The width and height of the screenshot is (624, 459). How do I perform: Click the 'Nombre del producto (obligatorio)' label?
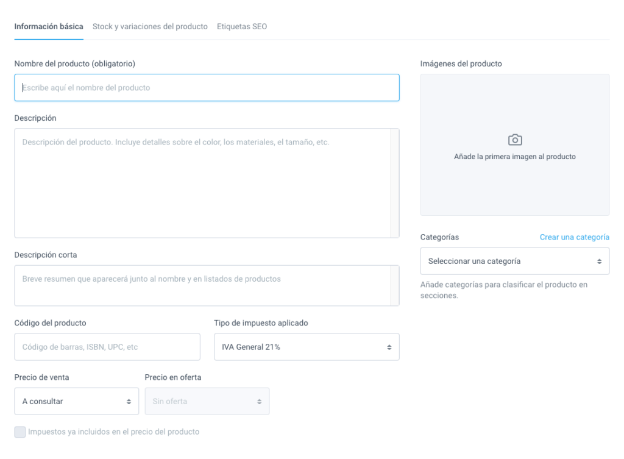75,63
